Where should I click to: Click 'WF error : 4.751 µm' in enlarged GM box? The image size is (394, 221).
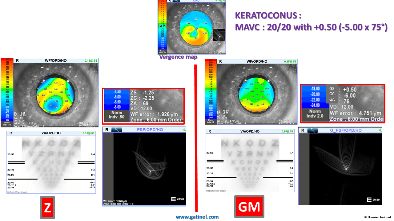pos(356,113)
